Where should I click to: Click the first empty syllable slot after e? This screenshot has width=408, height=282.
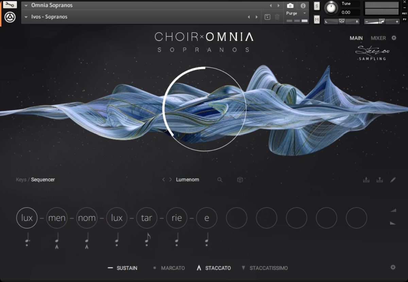pos(237,218)
